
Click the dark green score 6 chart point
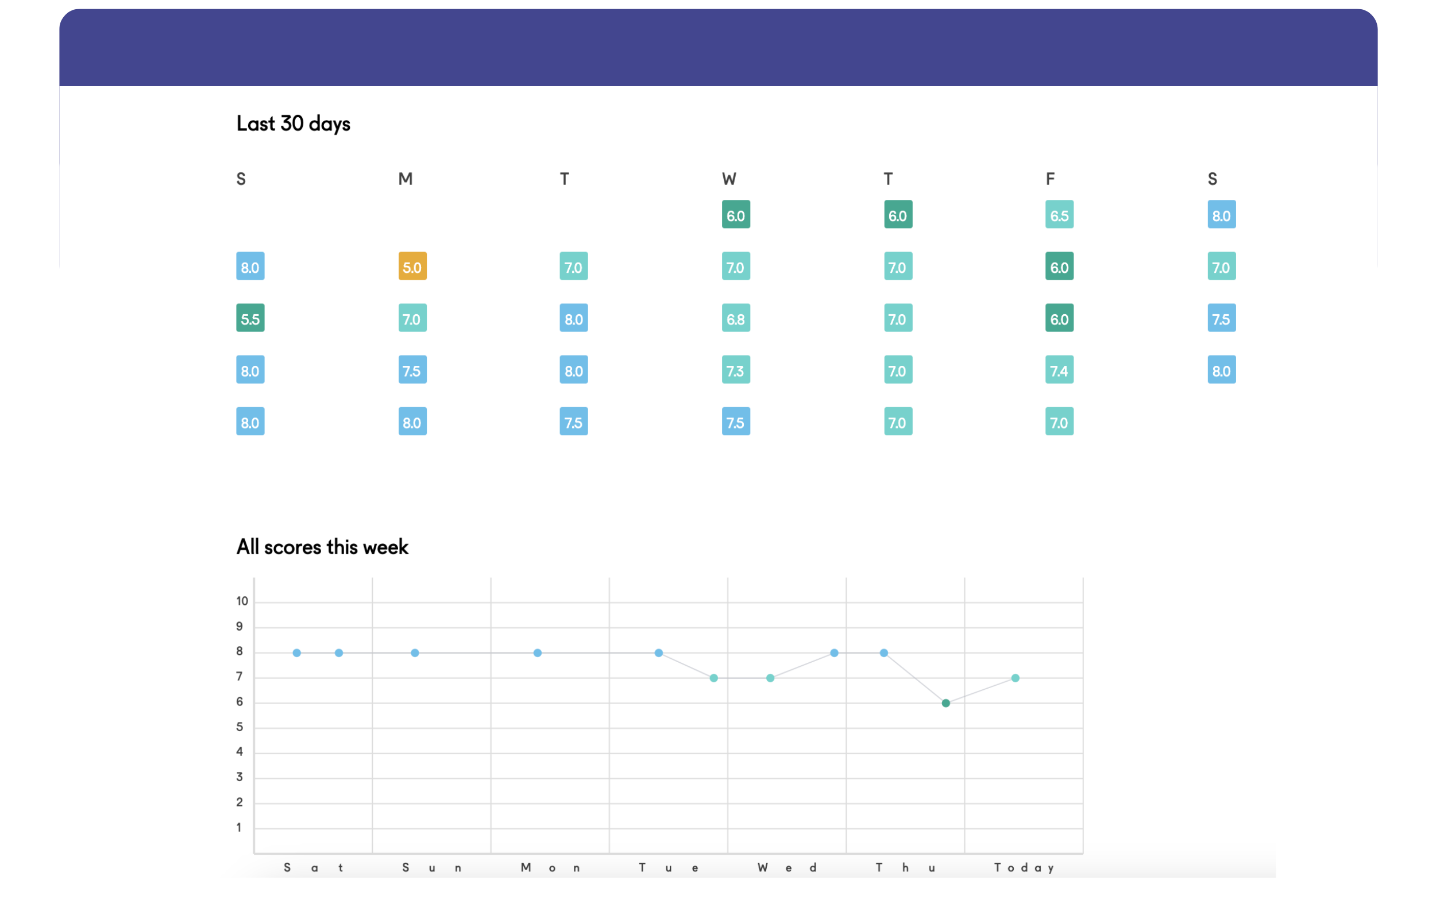point(945,703)
